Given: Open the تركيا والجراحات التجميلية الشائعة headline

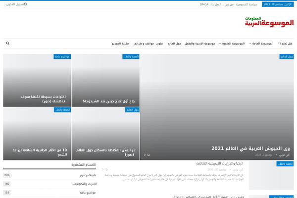Looking at the screenshot, I should pos(219,163).
